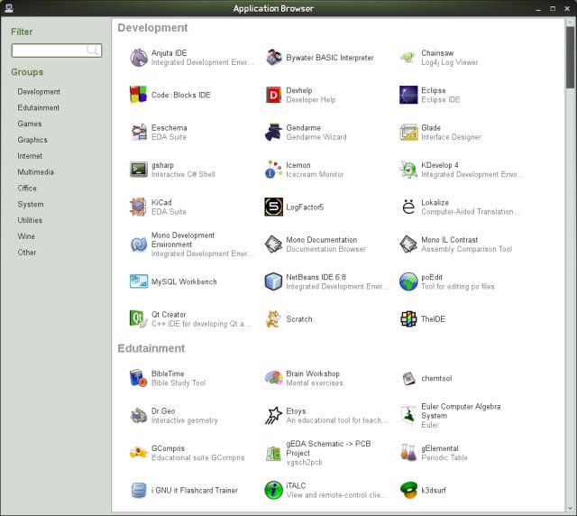Click "Interactive C# Shell" description text
Image resolution: width=577 pixels, height=516 pixels.
pos(183,175)
